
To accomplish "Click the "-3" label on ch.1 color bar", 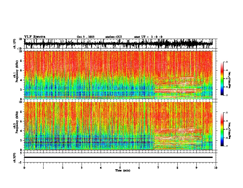I will click(226, 62).
